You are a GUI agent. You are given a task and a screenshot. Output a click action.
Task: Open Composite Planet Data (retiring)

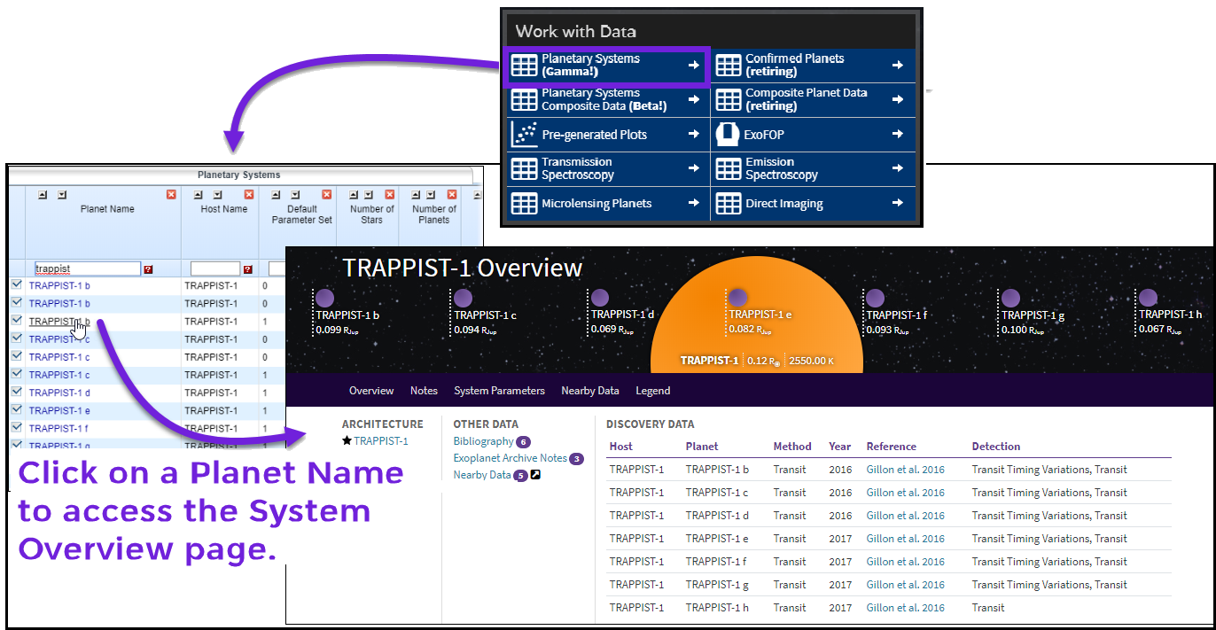coord(814,100)
